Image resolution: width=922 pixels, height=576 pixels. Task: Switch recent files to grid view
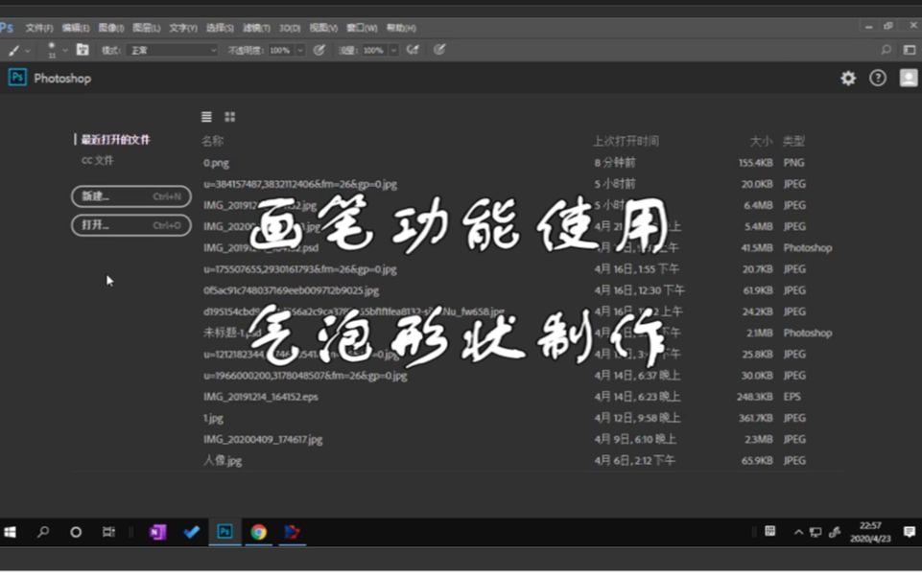[229, 116]
